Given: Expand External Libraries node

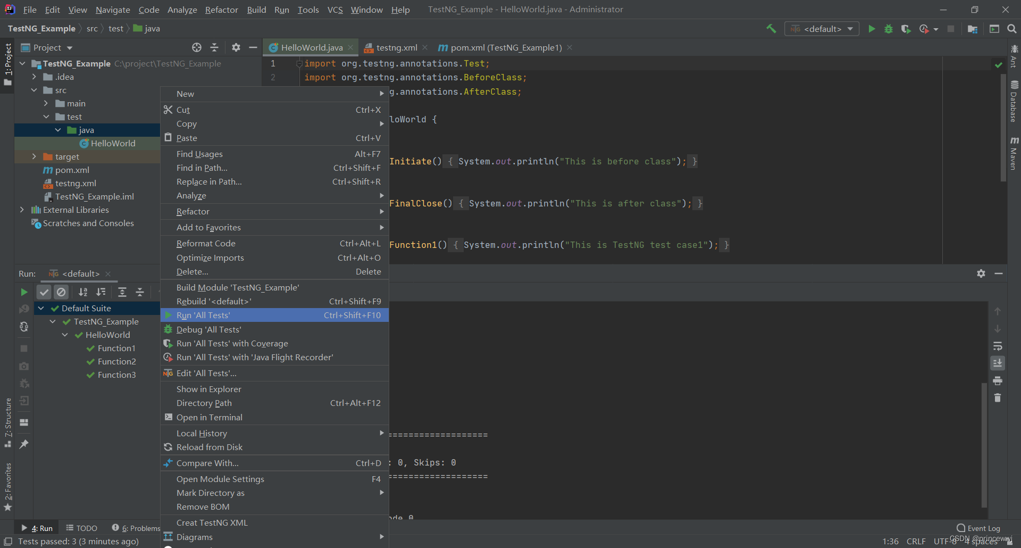Looking at the screenshot, I should point(22,210).
